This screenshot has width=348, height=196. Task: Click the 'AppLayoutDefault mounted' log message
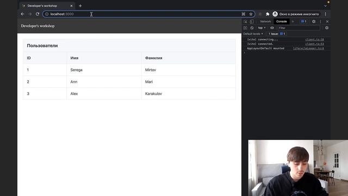(x=266, y=48)
